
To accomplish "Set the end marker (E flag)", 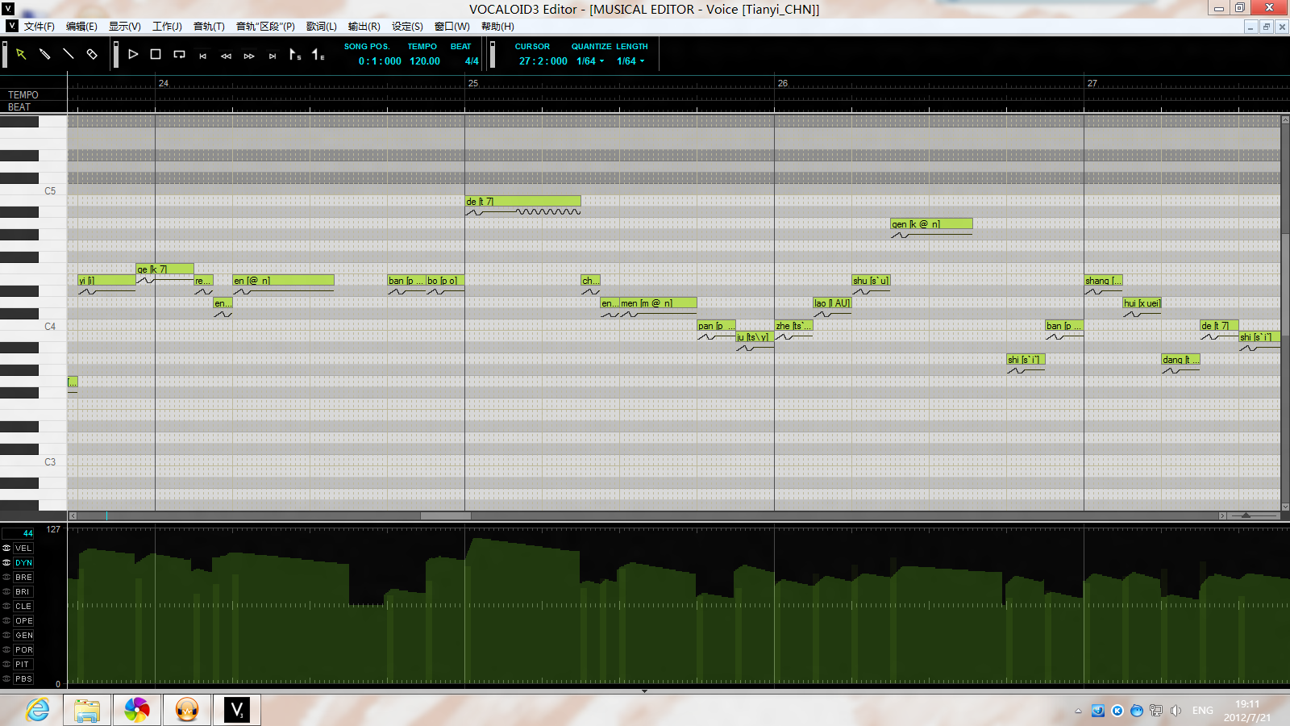I will pos(318,54).
